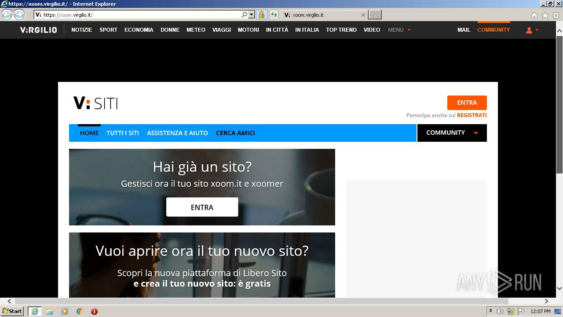Viewport: 563px width, 317px height.
Task: Open METEO in the top navigation
Action: pyautogui.click(x=196, y=30)
